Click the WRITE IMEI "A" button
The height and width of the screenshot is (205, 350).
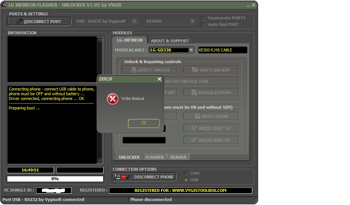pyautogui.click(x=211, y=128)
